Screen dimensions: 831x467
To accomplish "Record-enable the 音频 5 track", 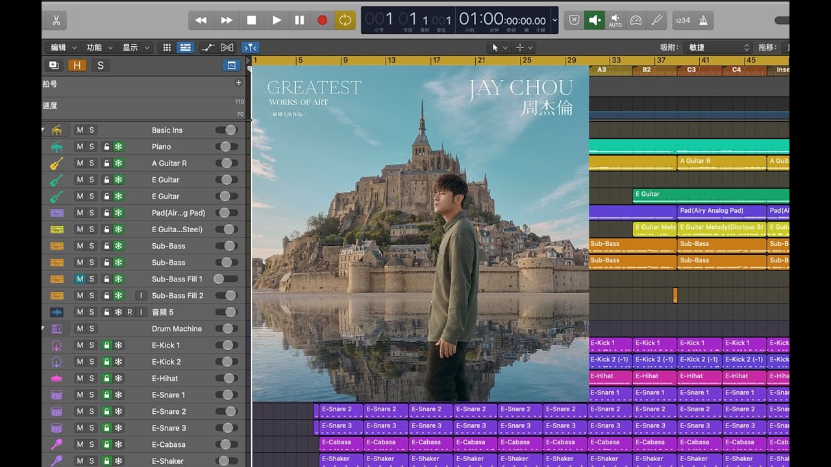I will point(130,312).
